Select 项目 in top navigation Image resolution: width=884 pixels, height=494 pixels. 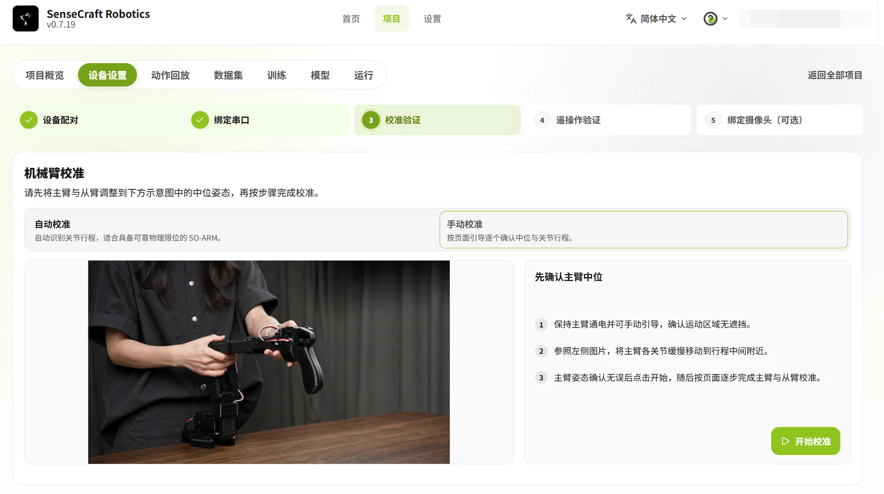(391, 19)
